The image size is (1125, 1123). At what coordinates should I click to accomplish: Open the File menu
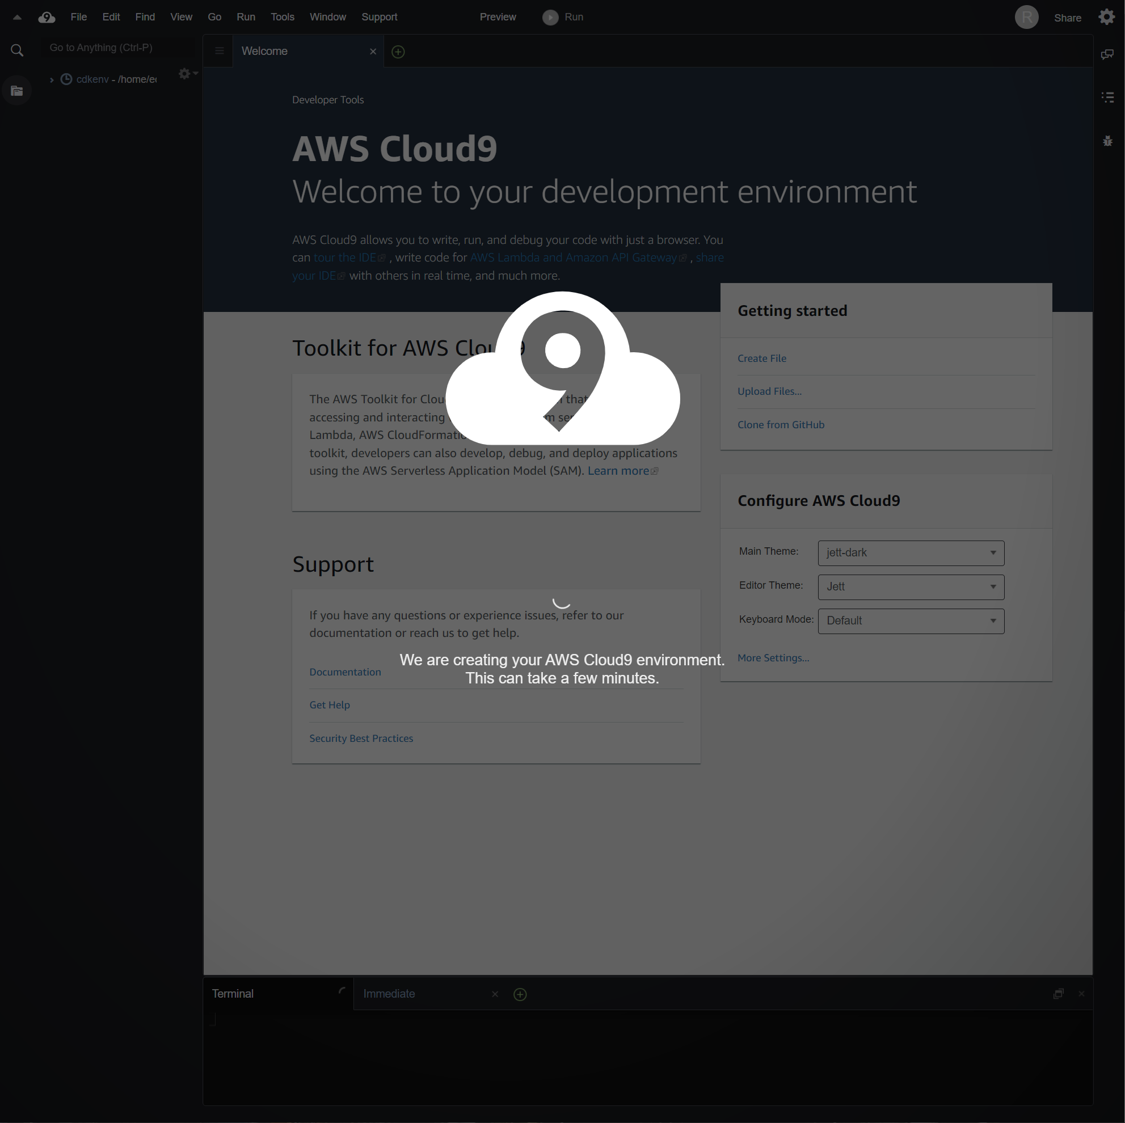tap(79, 17)
